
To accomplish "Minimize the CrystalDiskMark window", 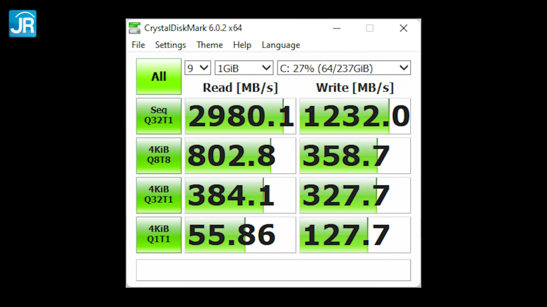I will point(336,28).
